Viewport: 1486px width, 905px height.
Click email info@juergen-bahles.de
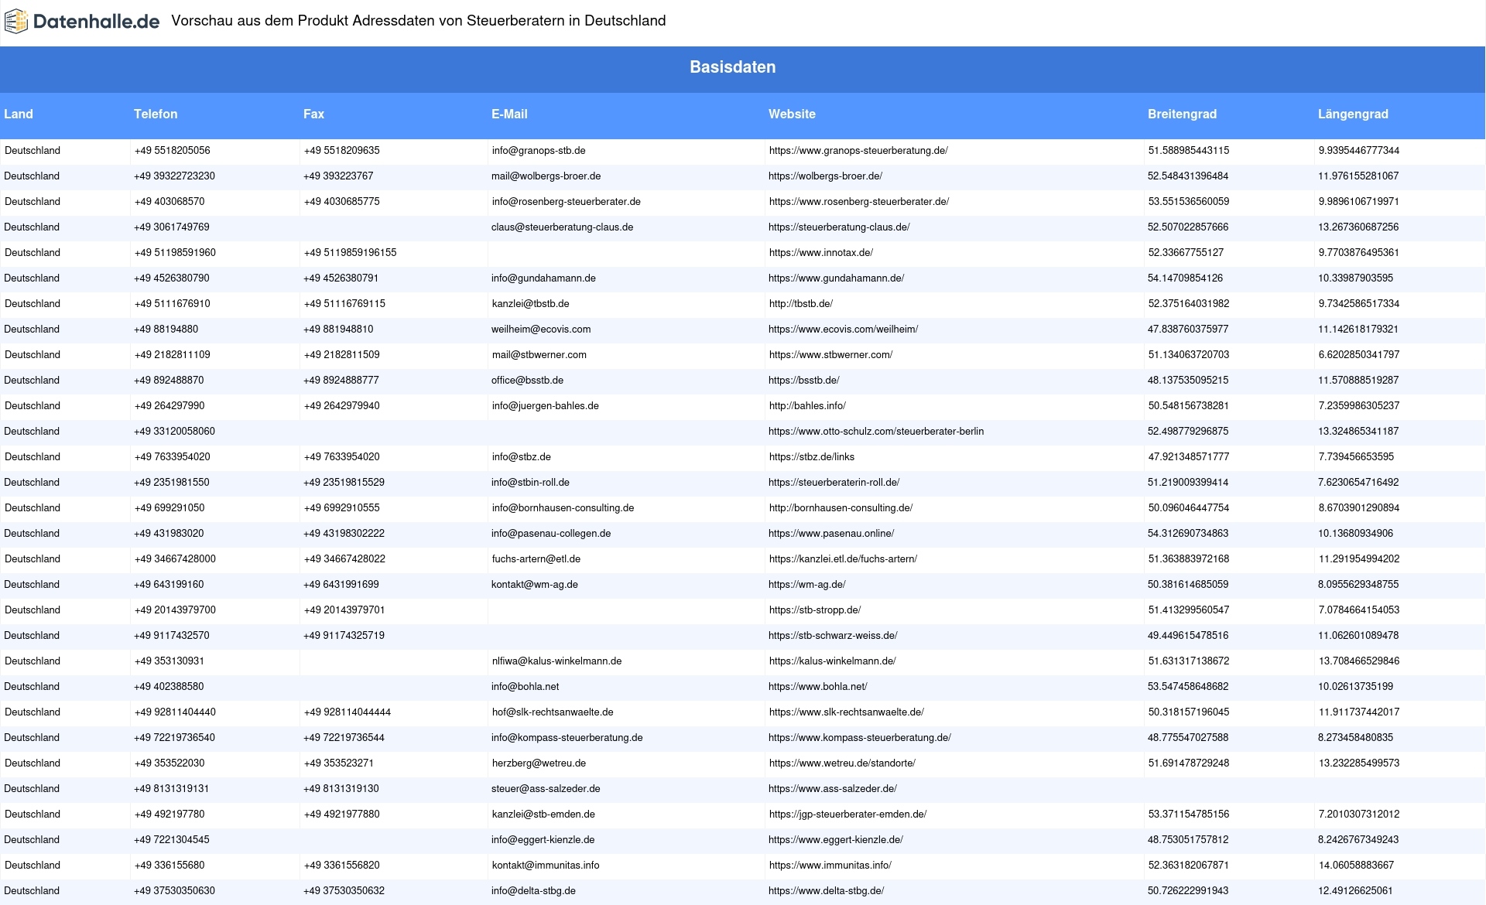click(x=546, y=406)
